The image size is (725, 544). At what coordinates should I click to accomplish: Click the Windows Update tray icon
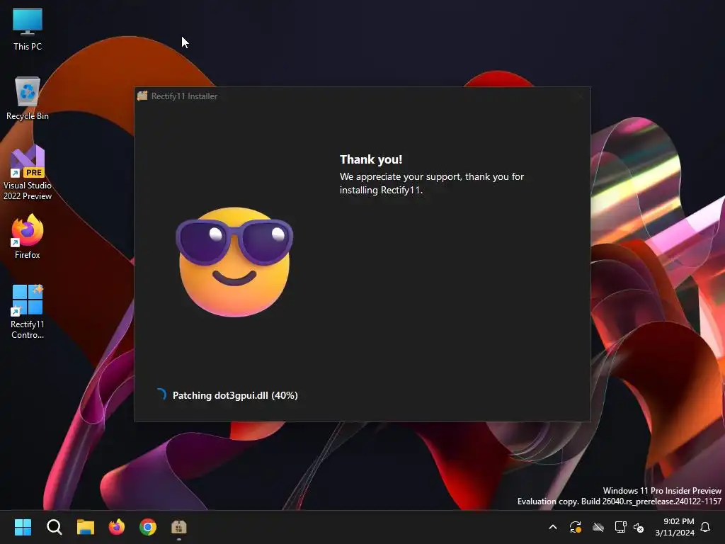coord(575,527)
